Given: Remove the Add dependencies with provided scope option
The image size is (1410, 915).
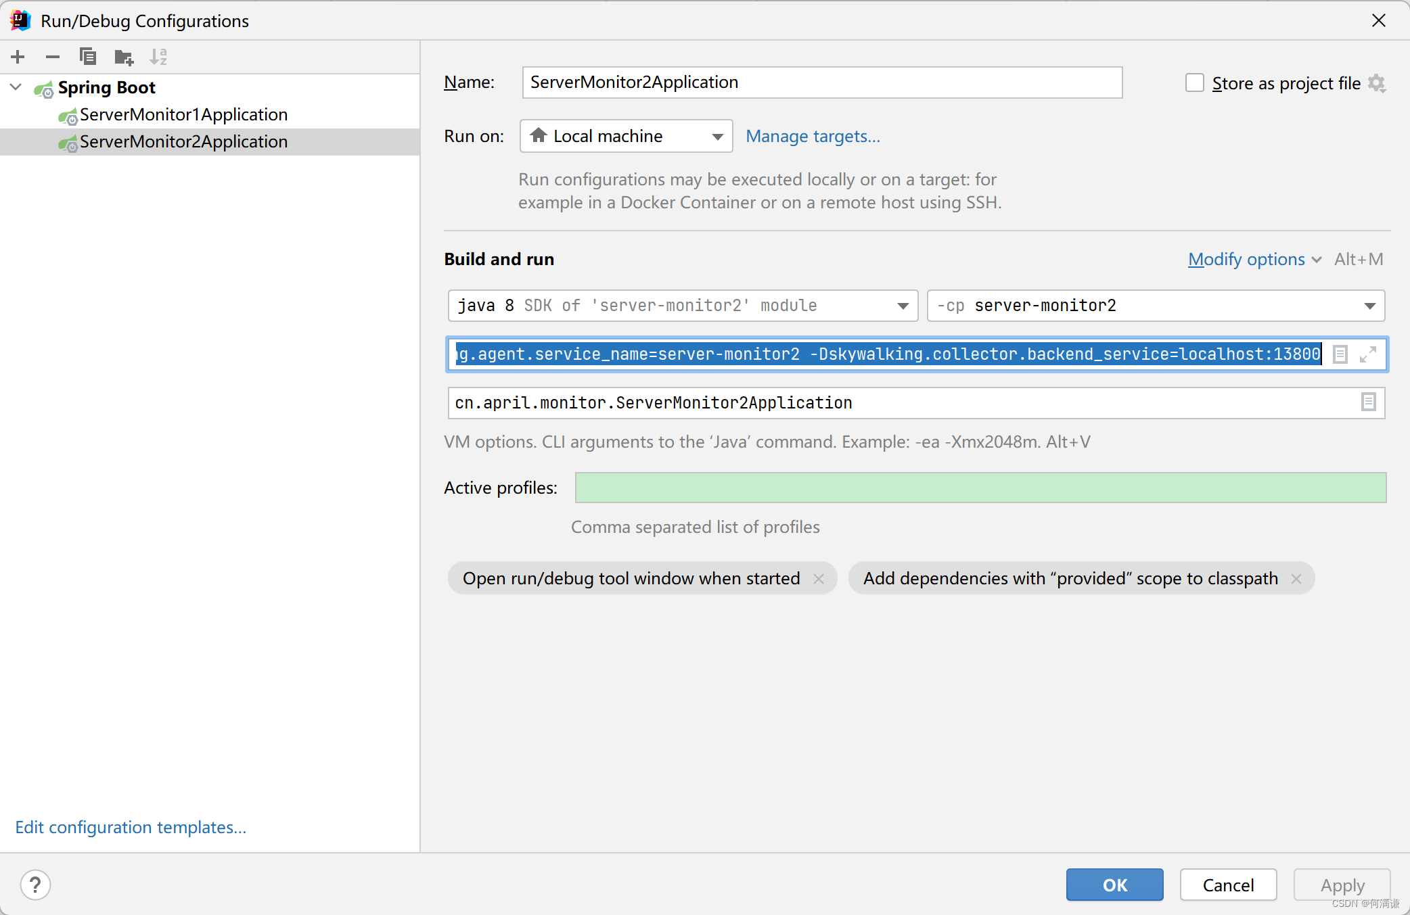Looking at the screenshot, I should [x=1296, y=579].
